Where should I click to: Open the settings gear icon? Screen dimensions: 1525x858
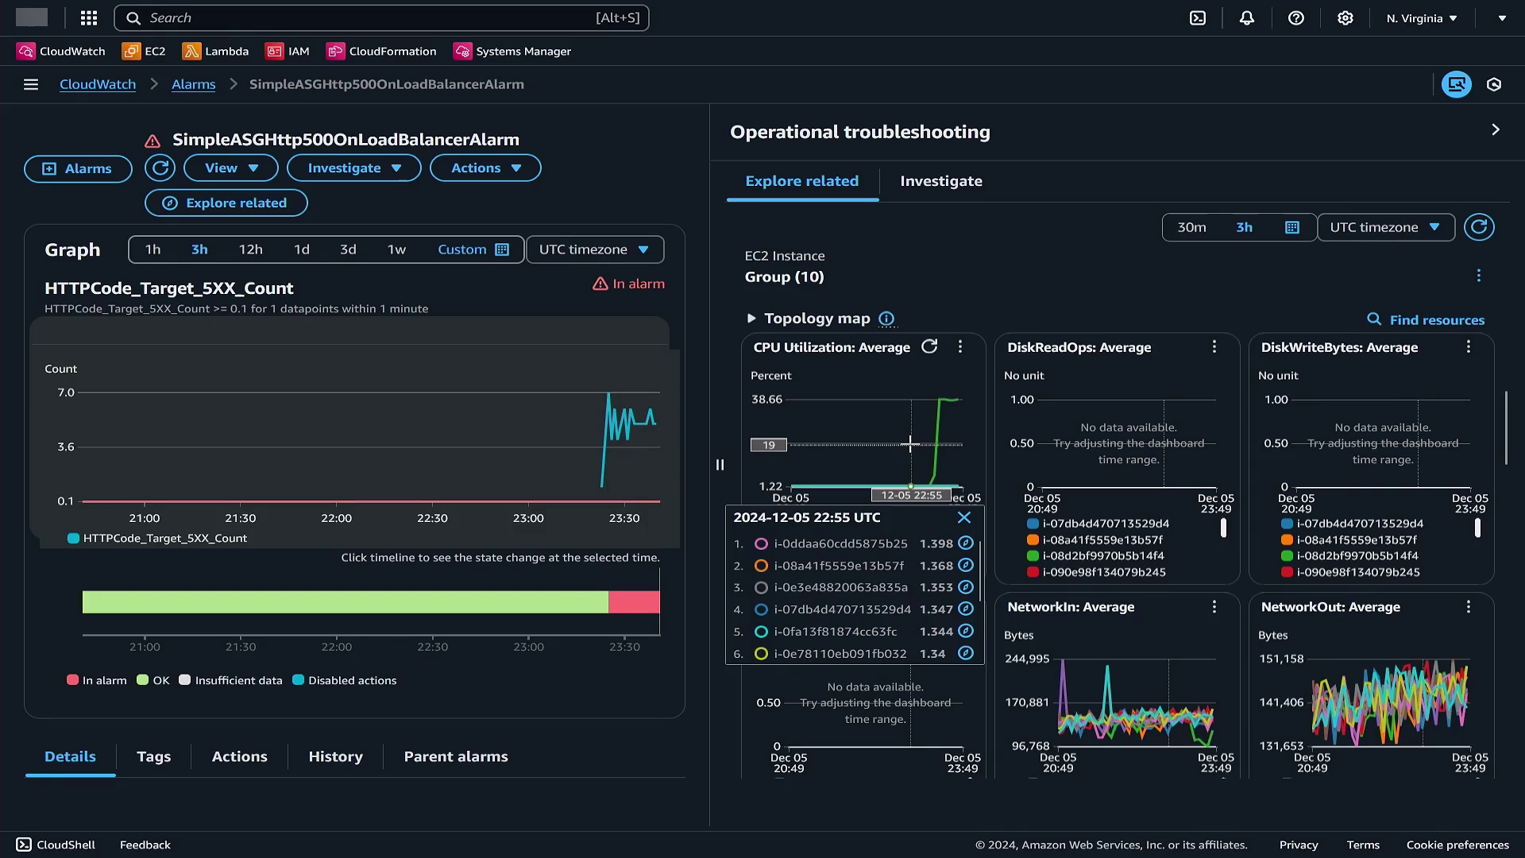[1345, 17]
